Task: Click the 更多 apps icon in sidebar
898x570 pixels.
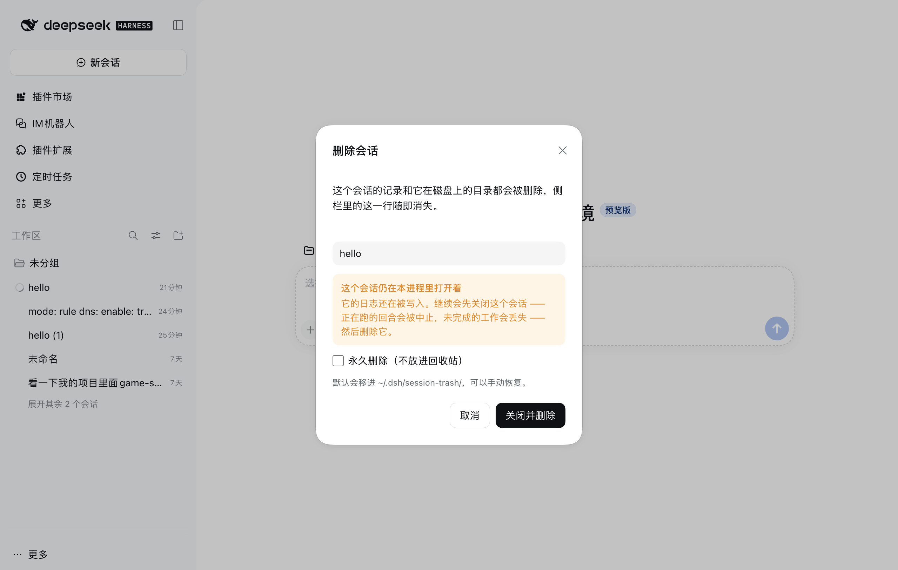Action: [21, 203]
